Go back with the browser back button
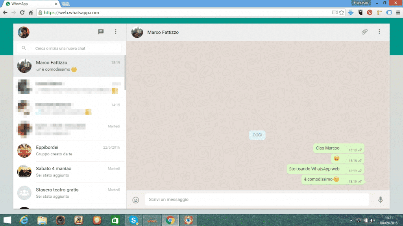Screen dimensions: 403x226 coord(5,12)
